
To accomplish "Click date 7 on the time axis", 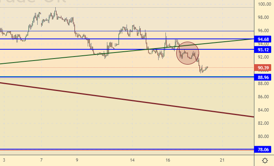I will pos(41,160).
